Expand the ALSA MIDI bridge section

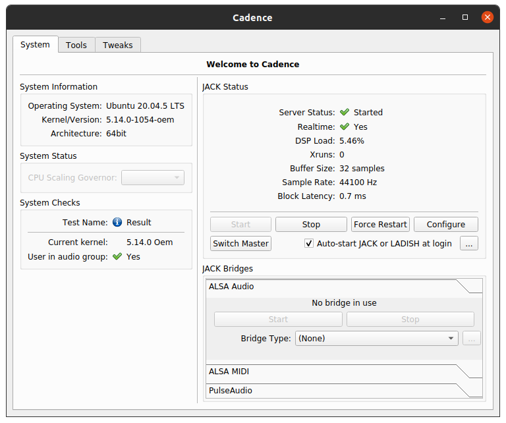click(x=344, y=372)
